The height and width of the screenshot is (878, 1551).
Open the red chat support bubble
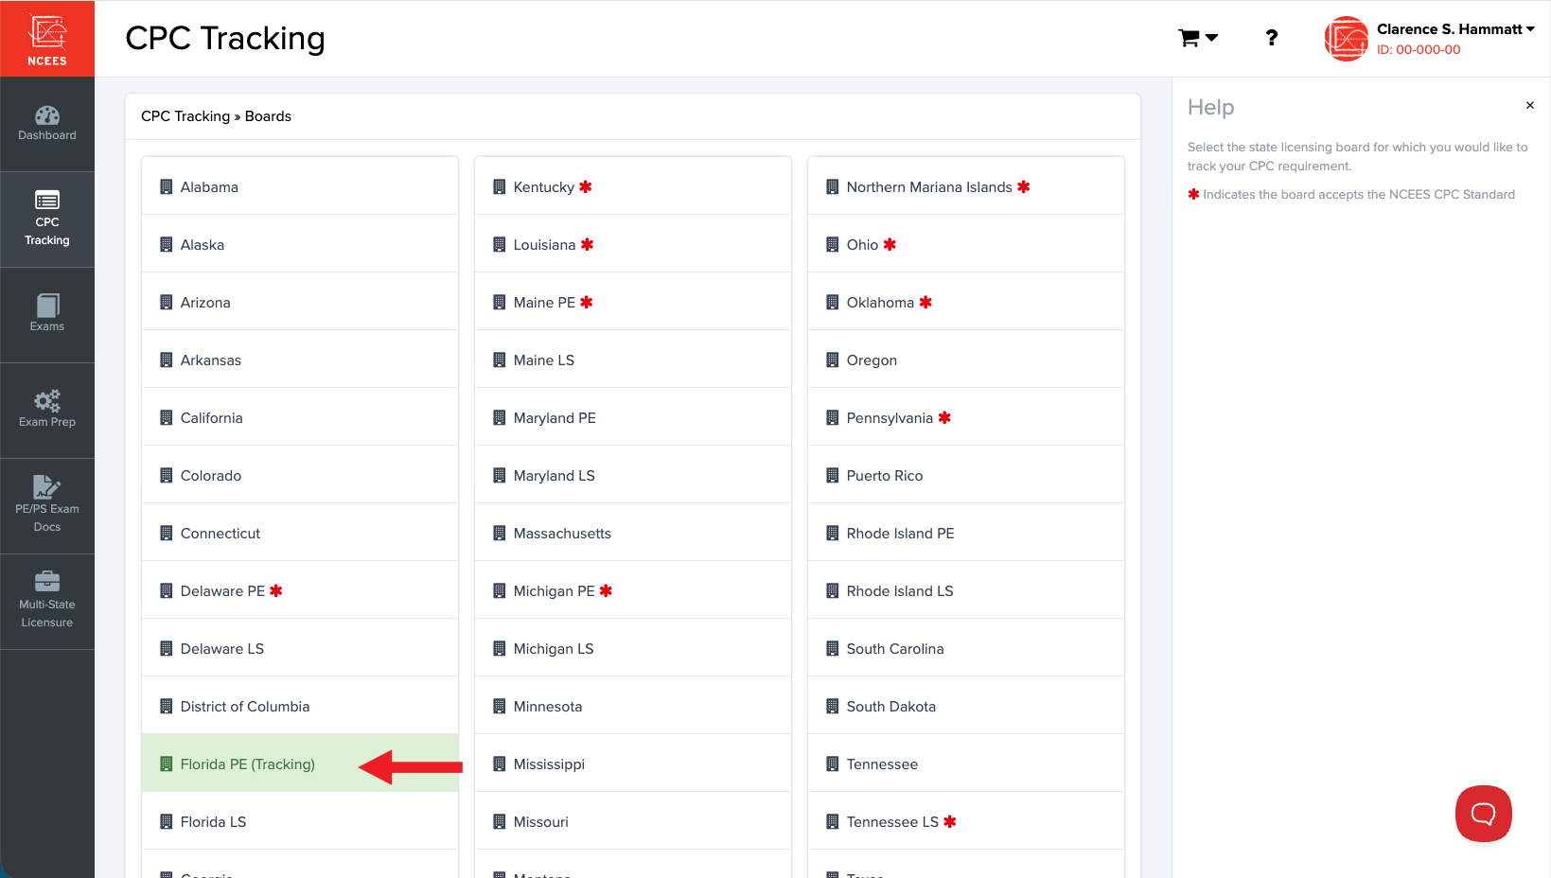tap(1483, 813)
